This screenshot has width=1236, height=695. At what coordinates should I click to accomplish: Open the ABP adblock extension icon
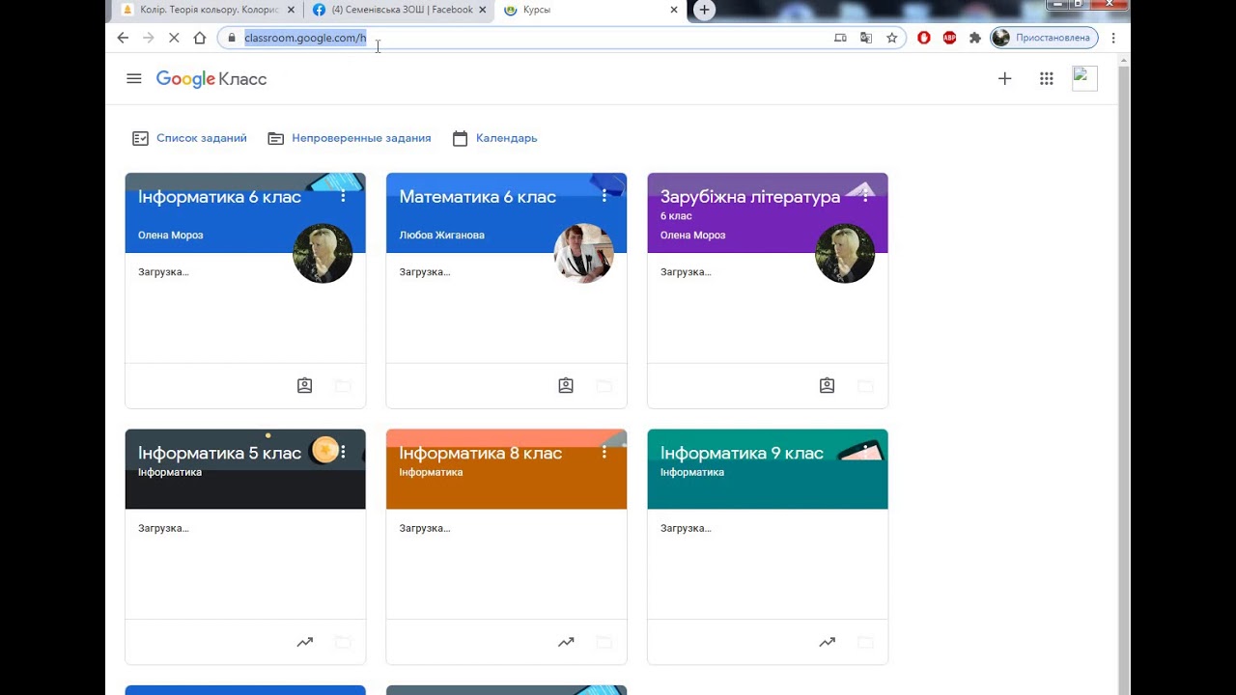pos(949,38)
